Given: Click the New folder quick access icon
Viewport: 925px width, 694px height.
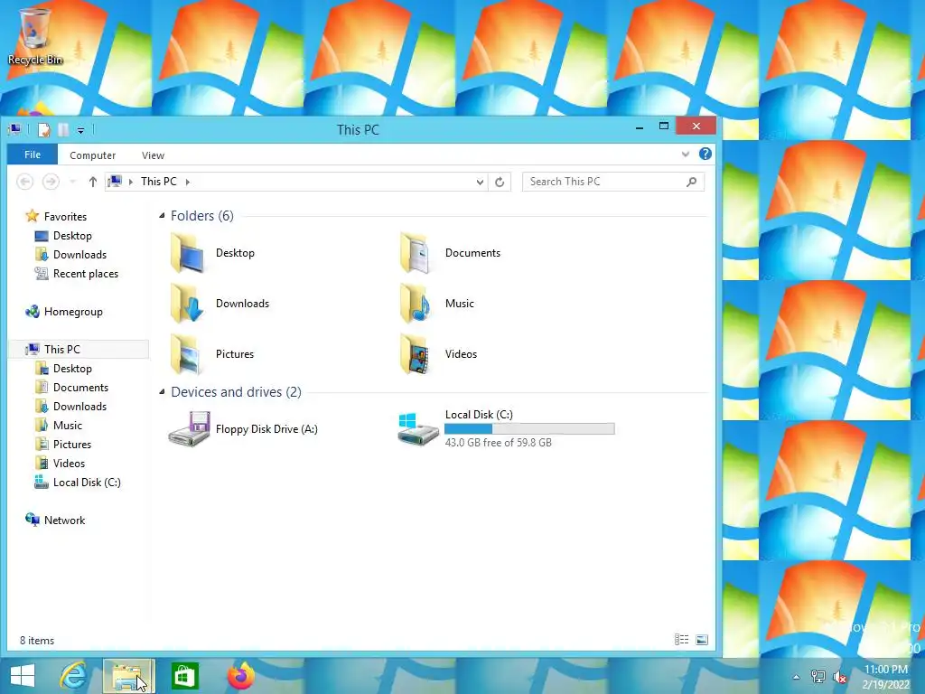Looking at the screenshot, I should pyautogui.click(x=63, y=130).
